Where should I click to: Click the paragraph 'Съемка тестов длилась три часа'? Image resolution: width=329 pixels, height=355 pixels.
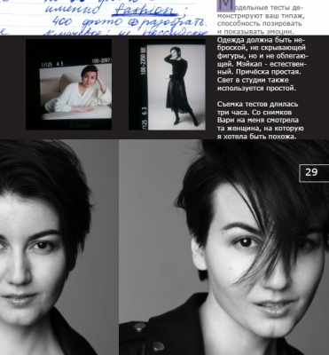260,121
